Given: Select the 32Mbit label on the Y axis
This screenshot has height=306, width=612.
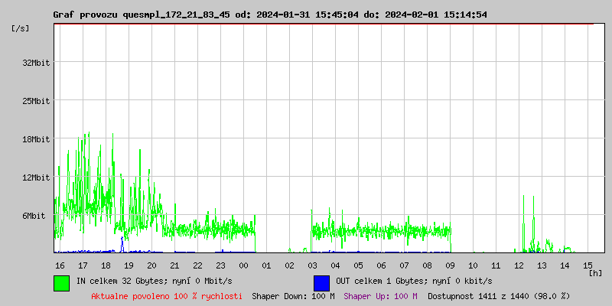Looking at the screenshot, I should (x=36, y=63).
